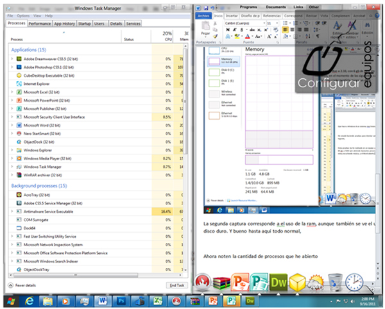Image resolution: width=385 pixels, height=309 pixels.
Task: Switch to Excel via the taskbar button
Action: (158, 301)
